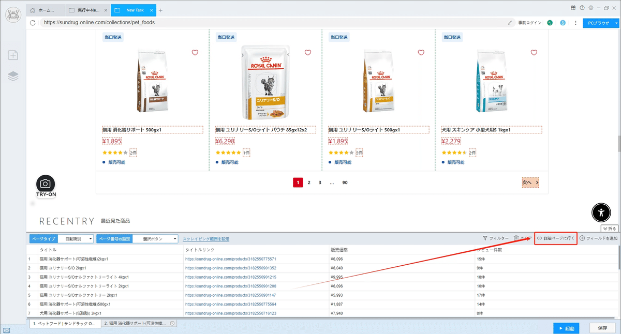The height and width of the screenshot is (334, 621).
Task: Favorite 猫用 ユリナリーS/Oライト パウチ with heart
Action: coord(308,53)
